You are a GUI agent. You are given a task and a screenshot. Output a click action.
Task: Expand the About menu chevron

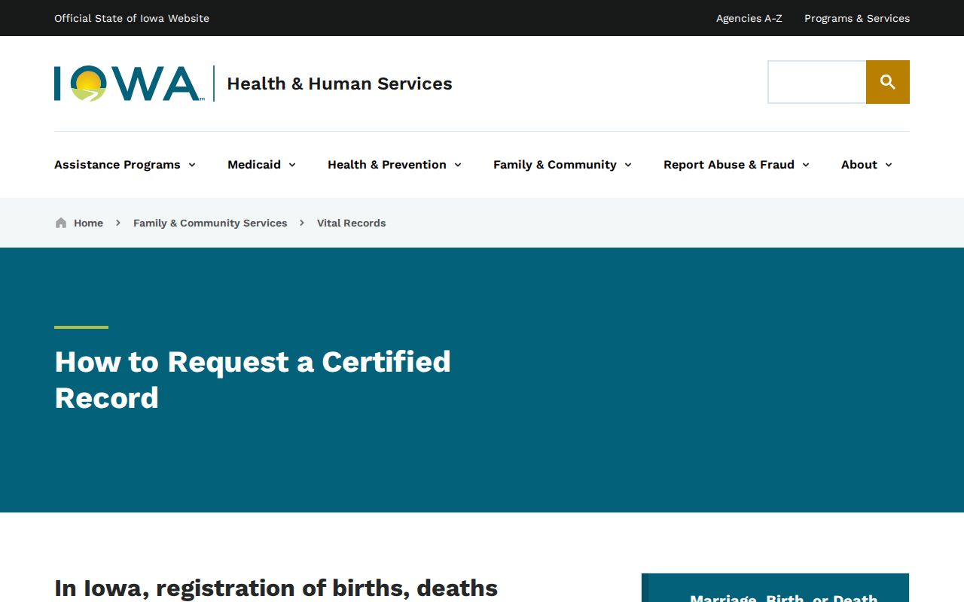[889, 165]
